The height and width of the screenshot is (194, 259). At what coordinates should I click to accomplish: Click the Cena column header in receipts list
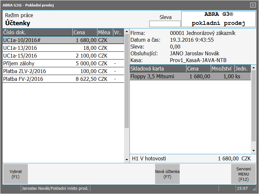pos(84,32)
